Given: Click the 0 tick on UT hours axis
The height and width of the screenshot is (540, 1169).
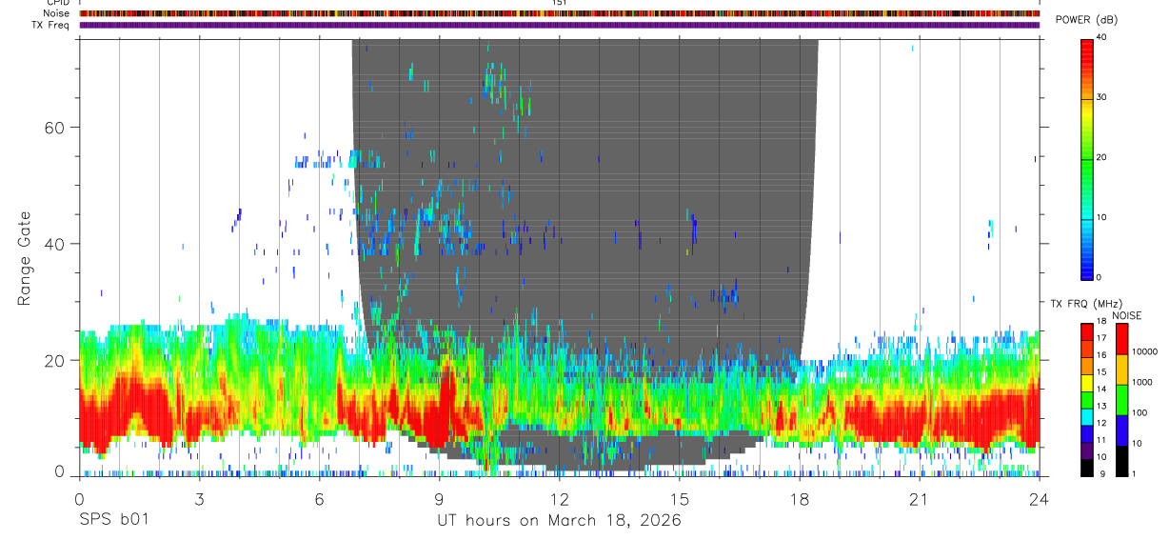Looking at the screenshot, I should click(x=79, y=500).
